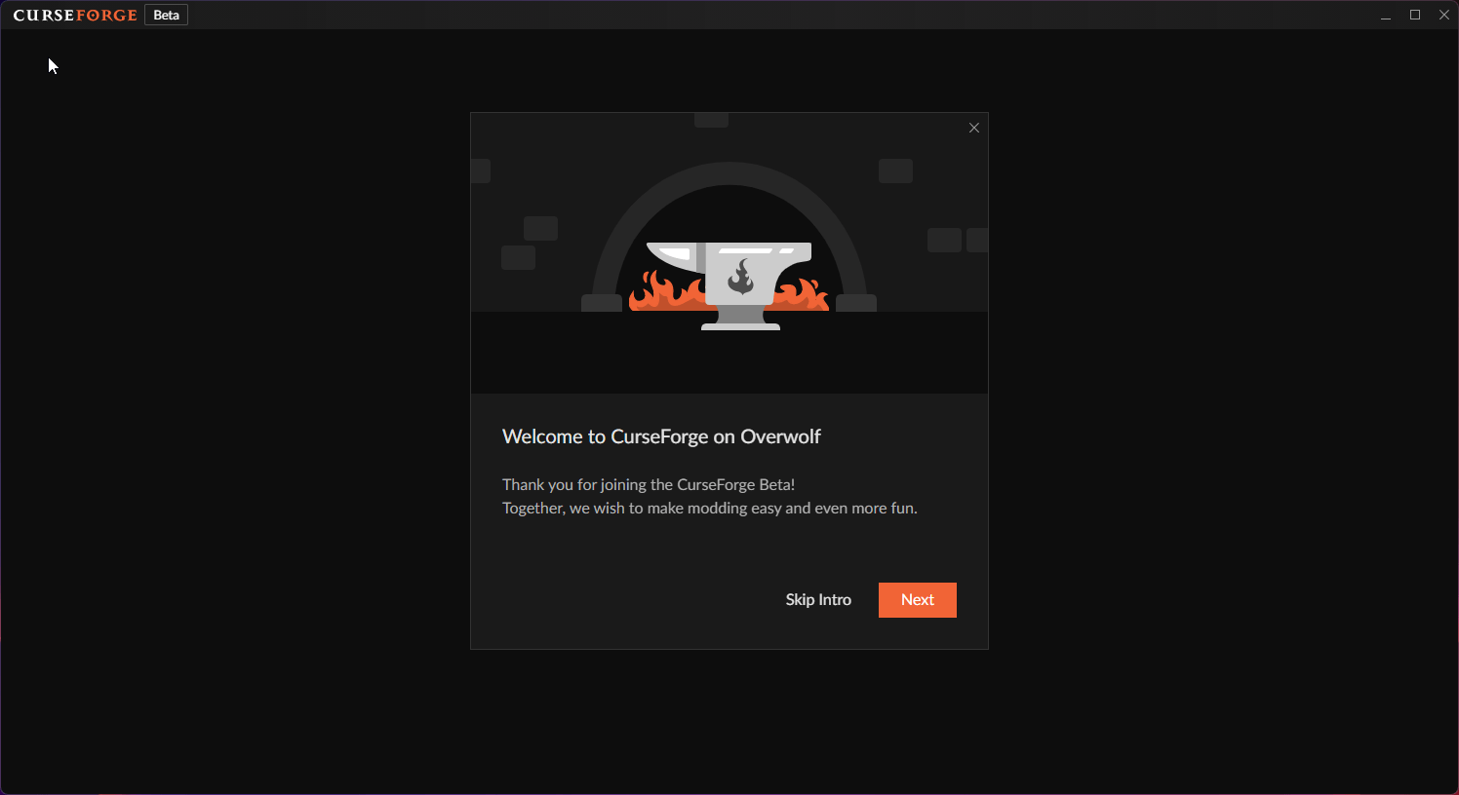
Task: Click the 'Welcome to CurseForge on Overwolf' heading
Action: pos(661,436)
